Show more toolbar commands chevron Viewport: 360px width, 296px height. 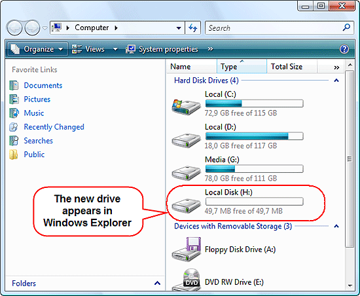coord(210,49)
